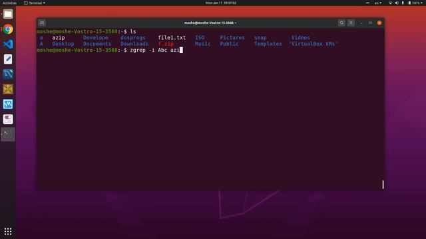Click the 'azip' file name in ls output
The image size is (426, 239).
coord(59,38)
